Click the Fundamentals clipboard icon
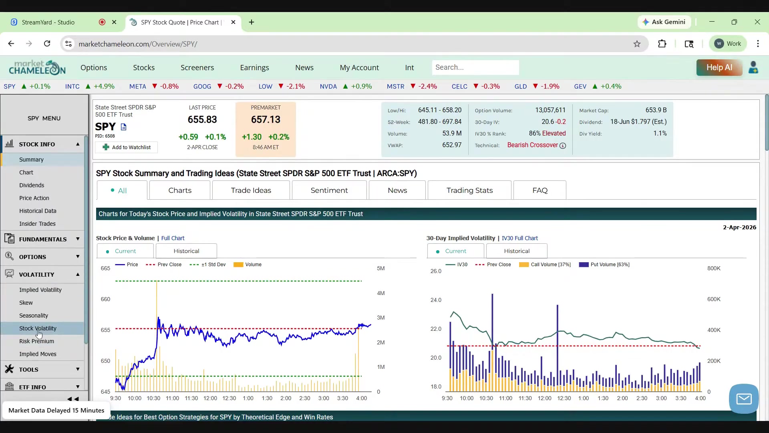The image size is (769, 433). [x=9, y=239]
